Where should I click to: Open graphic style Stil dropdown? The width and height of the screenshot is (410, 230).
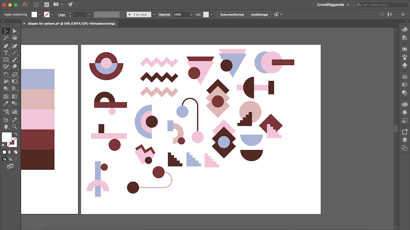pos(211,15)
